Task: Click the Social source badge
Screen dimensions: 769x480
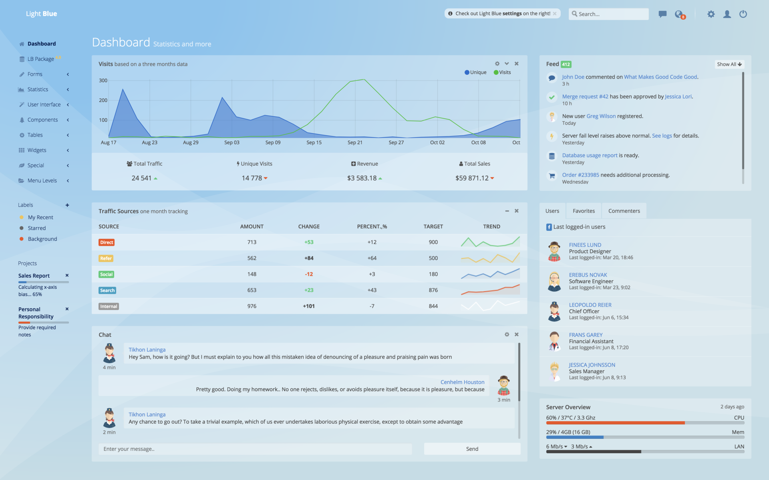Action: (x=107, y=274)
